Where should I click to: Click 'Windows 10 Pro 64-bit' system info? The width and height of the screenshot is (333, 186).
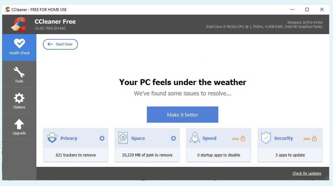(305, 22)
